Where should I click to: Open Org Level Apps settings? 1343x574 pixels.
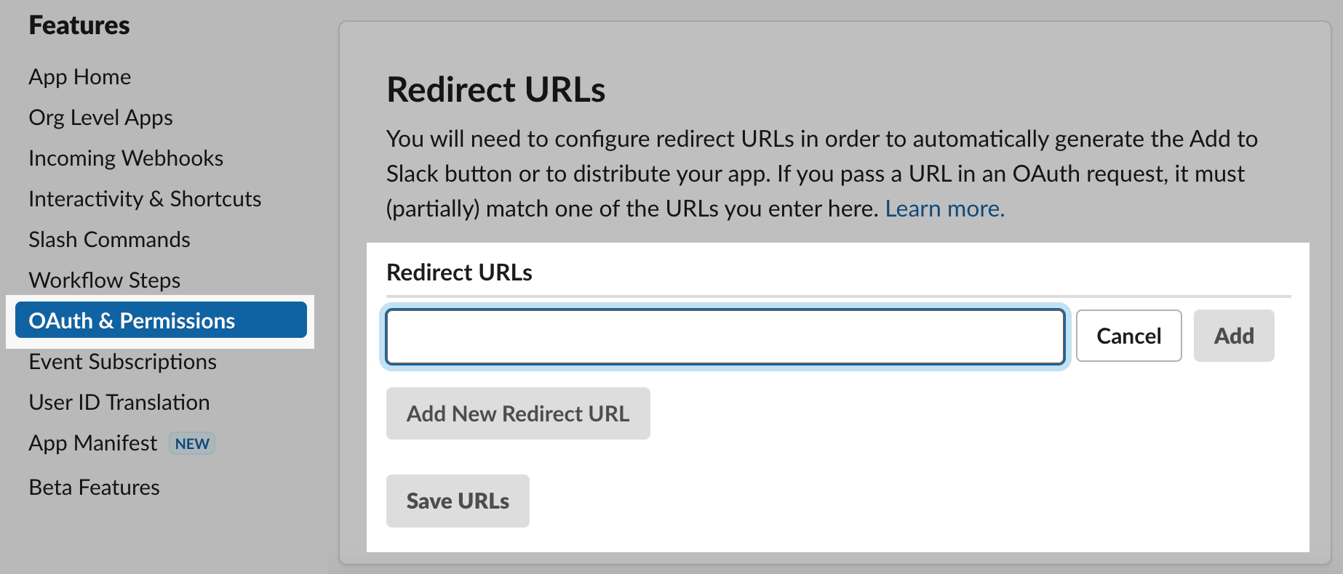click(100, 117)
